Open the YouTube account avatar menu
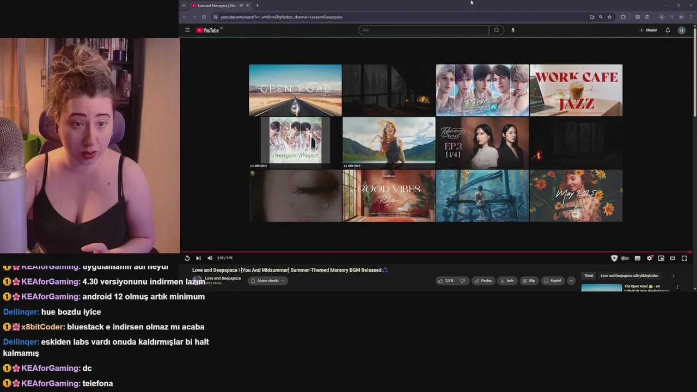The height and width of the screenshot is (392, 697). 682,30
